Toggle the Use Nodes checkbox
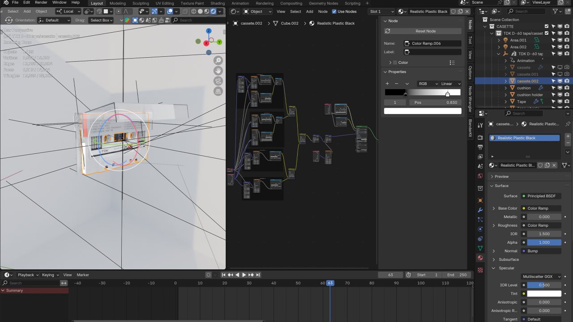The image size is (573, 322). point(334,11)
